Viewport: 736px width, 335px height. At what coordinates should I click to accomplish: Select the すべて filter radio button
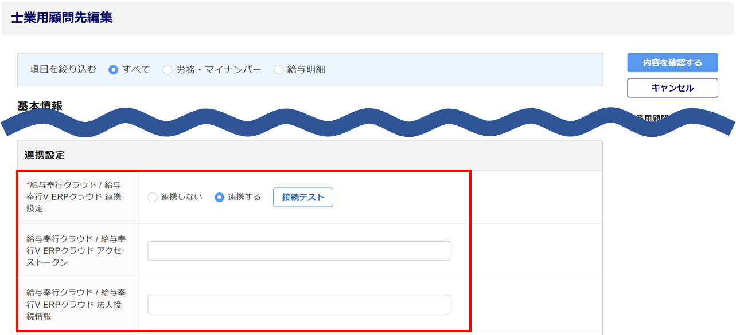point(114,70)
